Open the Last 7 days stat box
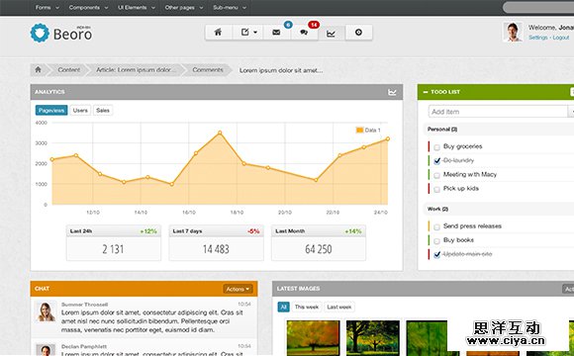This screenshot has width=574, height=356. coord(216,243)
